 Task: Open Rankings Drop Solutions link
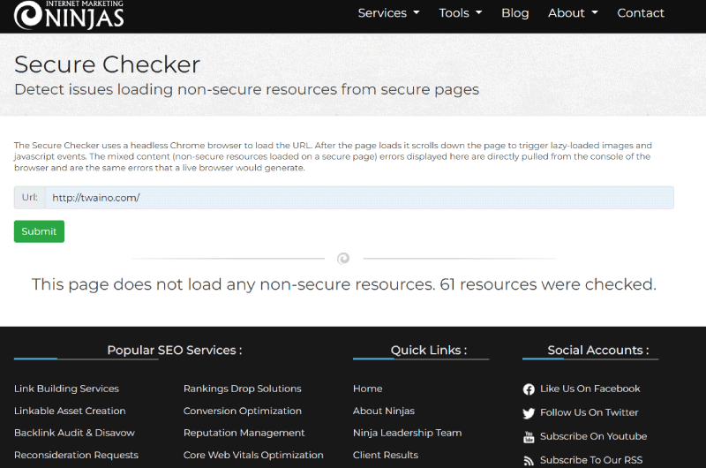coord(242,389)
